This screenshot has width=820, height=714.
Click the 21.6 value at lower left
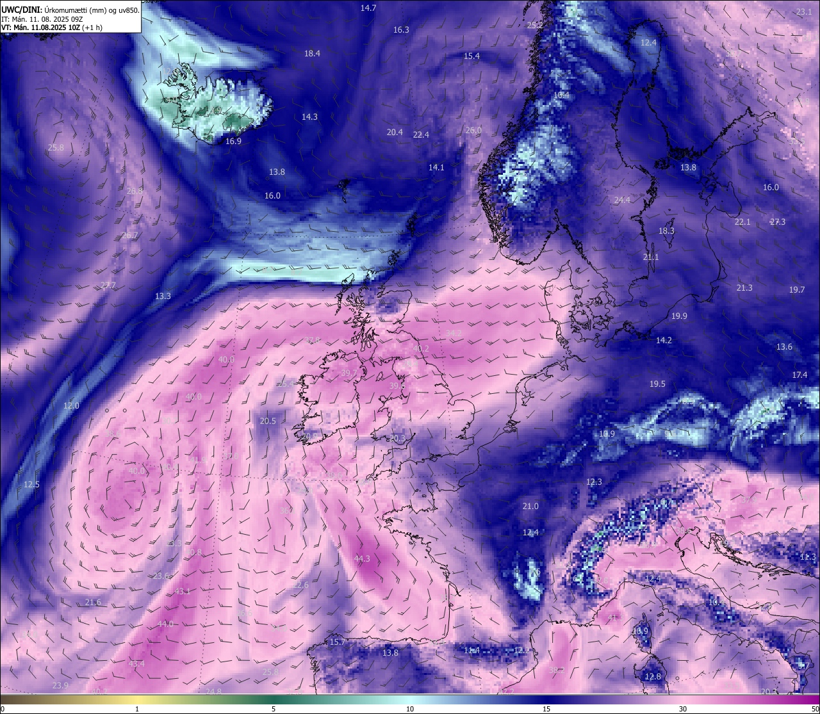tap(93, 603)
